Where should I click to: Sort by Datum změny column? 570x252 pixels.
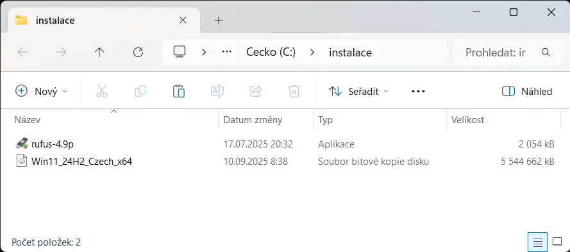[x=253, y=120]
